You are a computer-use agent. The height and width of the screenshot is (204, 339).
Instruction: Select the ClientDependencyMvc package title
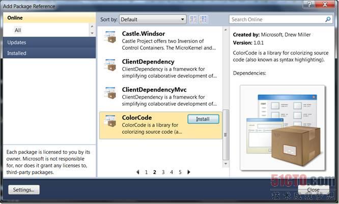point(154,90)
